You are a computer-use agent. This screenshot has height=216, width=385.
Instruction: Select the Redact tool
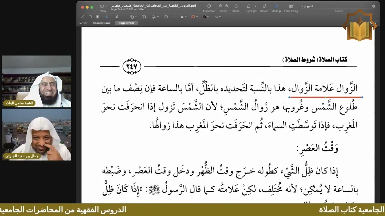pos(97,17)
